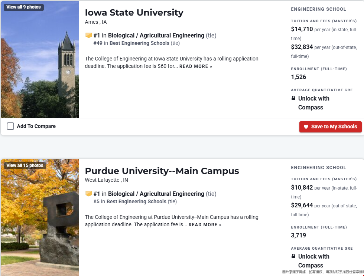Click the gold badge icon beside Purdue's #1 ranking
The height and width of the screenshot is (276, 364).
click(88, 194)
